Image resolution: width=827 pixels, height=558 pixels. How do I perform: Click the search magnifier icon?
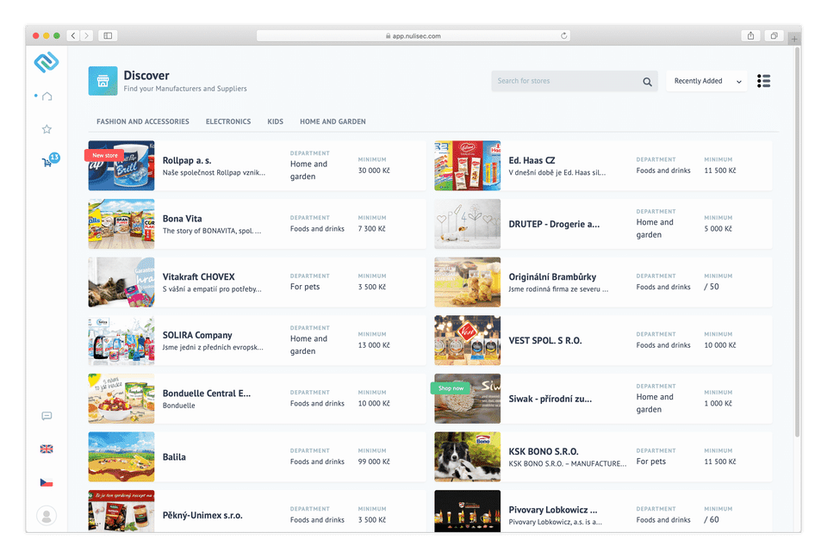(647, 82)
